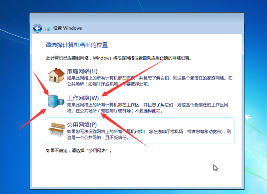Click the home network description text
The height and width of the screenshot is (194, 267).
pos(150,81)
